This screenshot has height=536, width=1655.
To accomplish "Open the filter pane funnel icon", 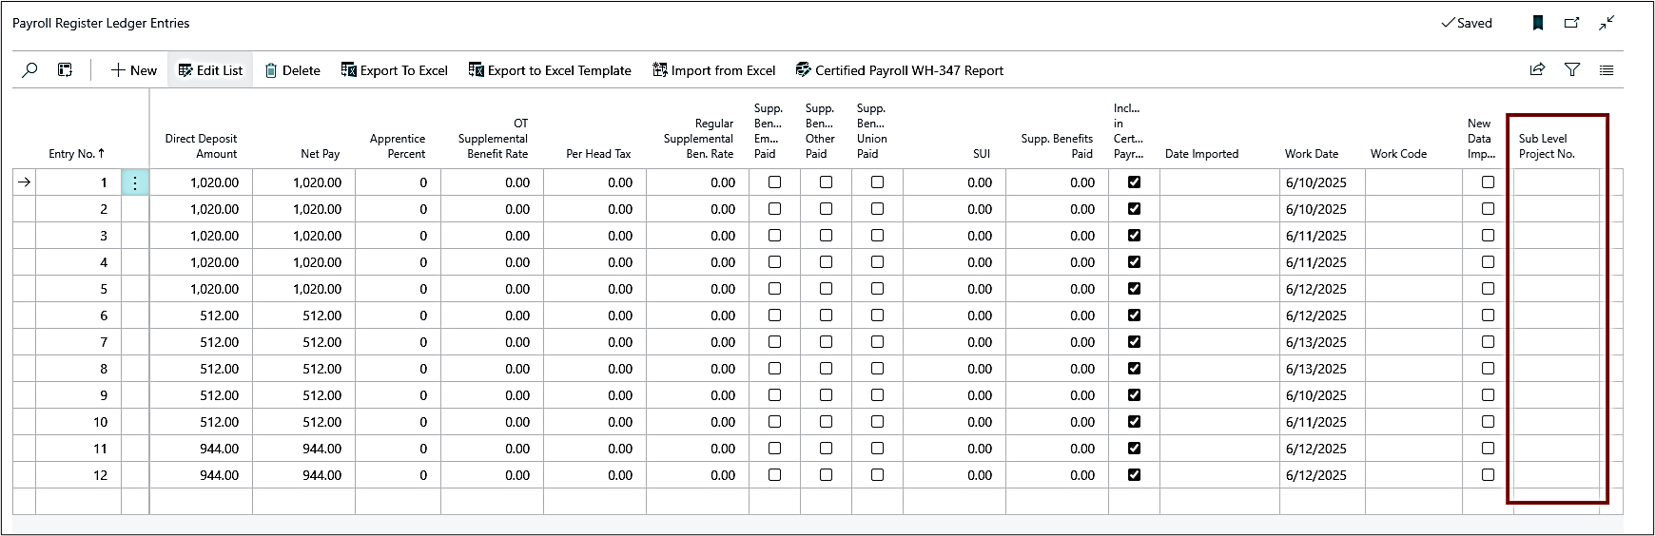I will click(x=1572, y=69).
